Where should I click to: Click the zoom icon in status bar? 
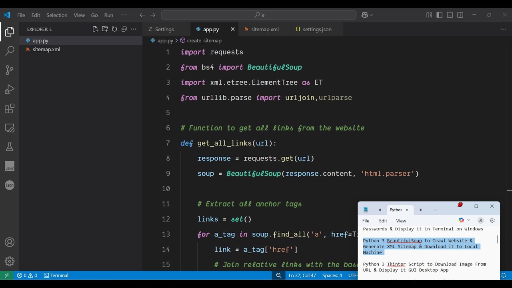279,275
